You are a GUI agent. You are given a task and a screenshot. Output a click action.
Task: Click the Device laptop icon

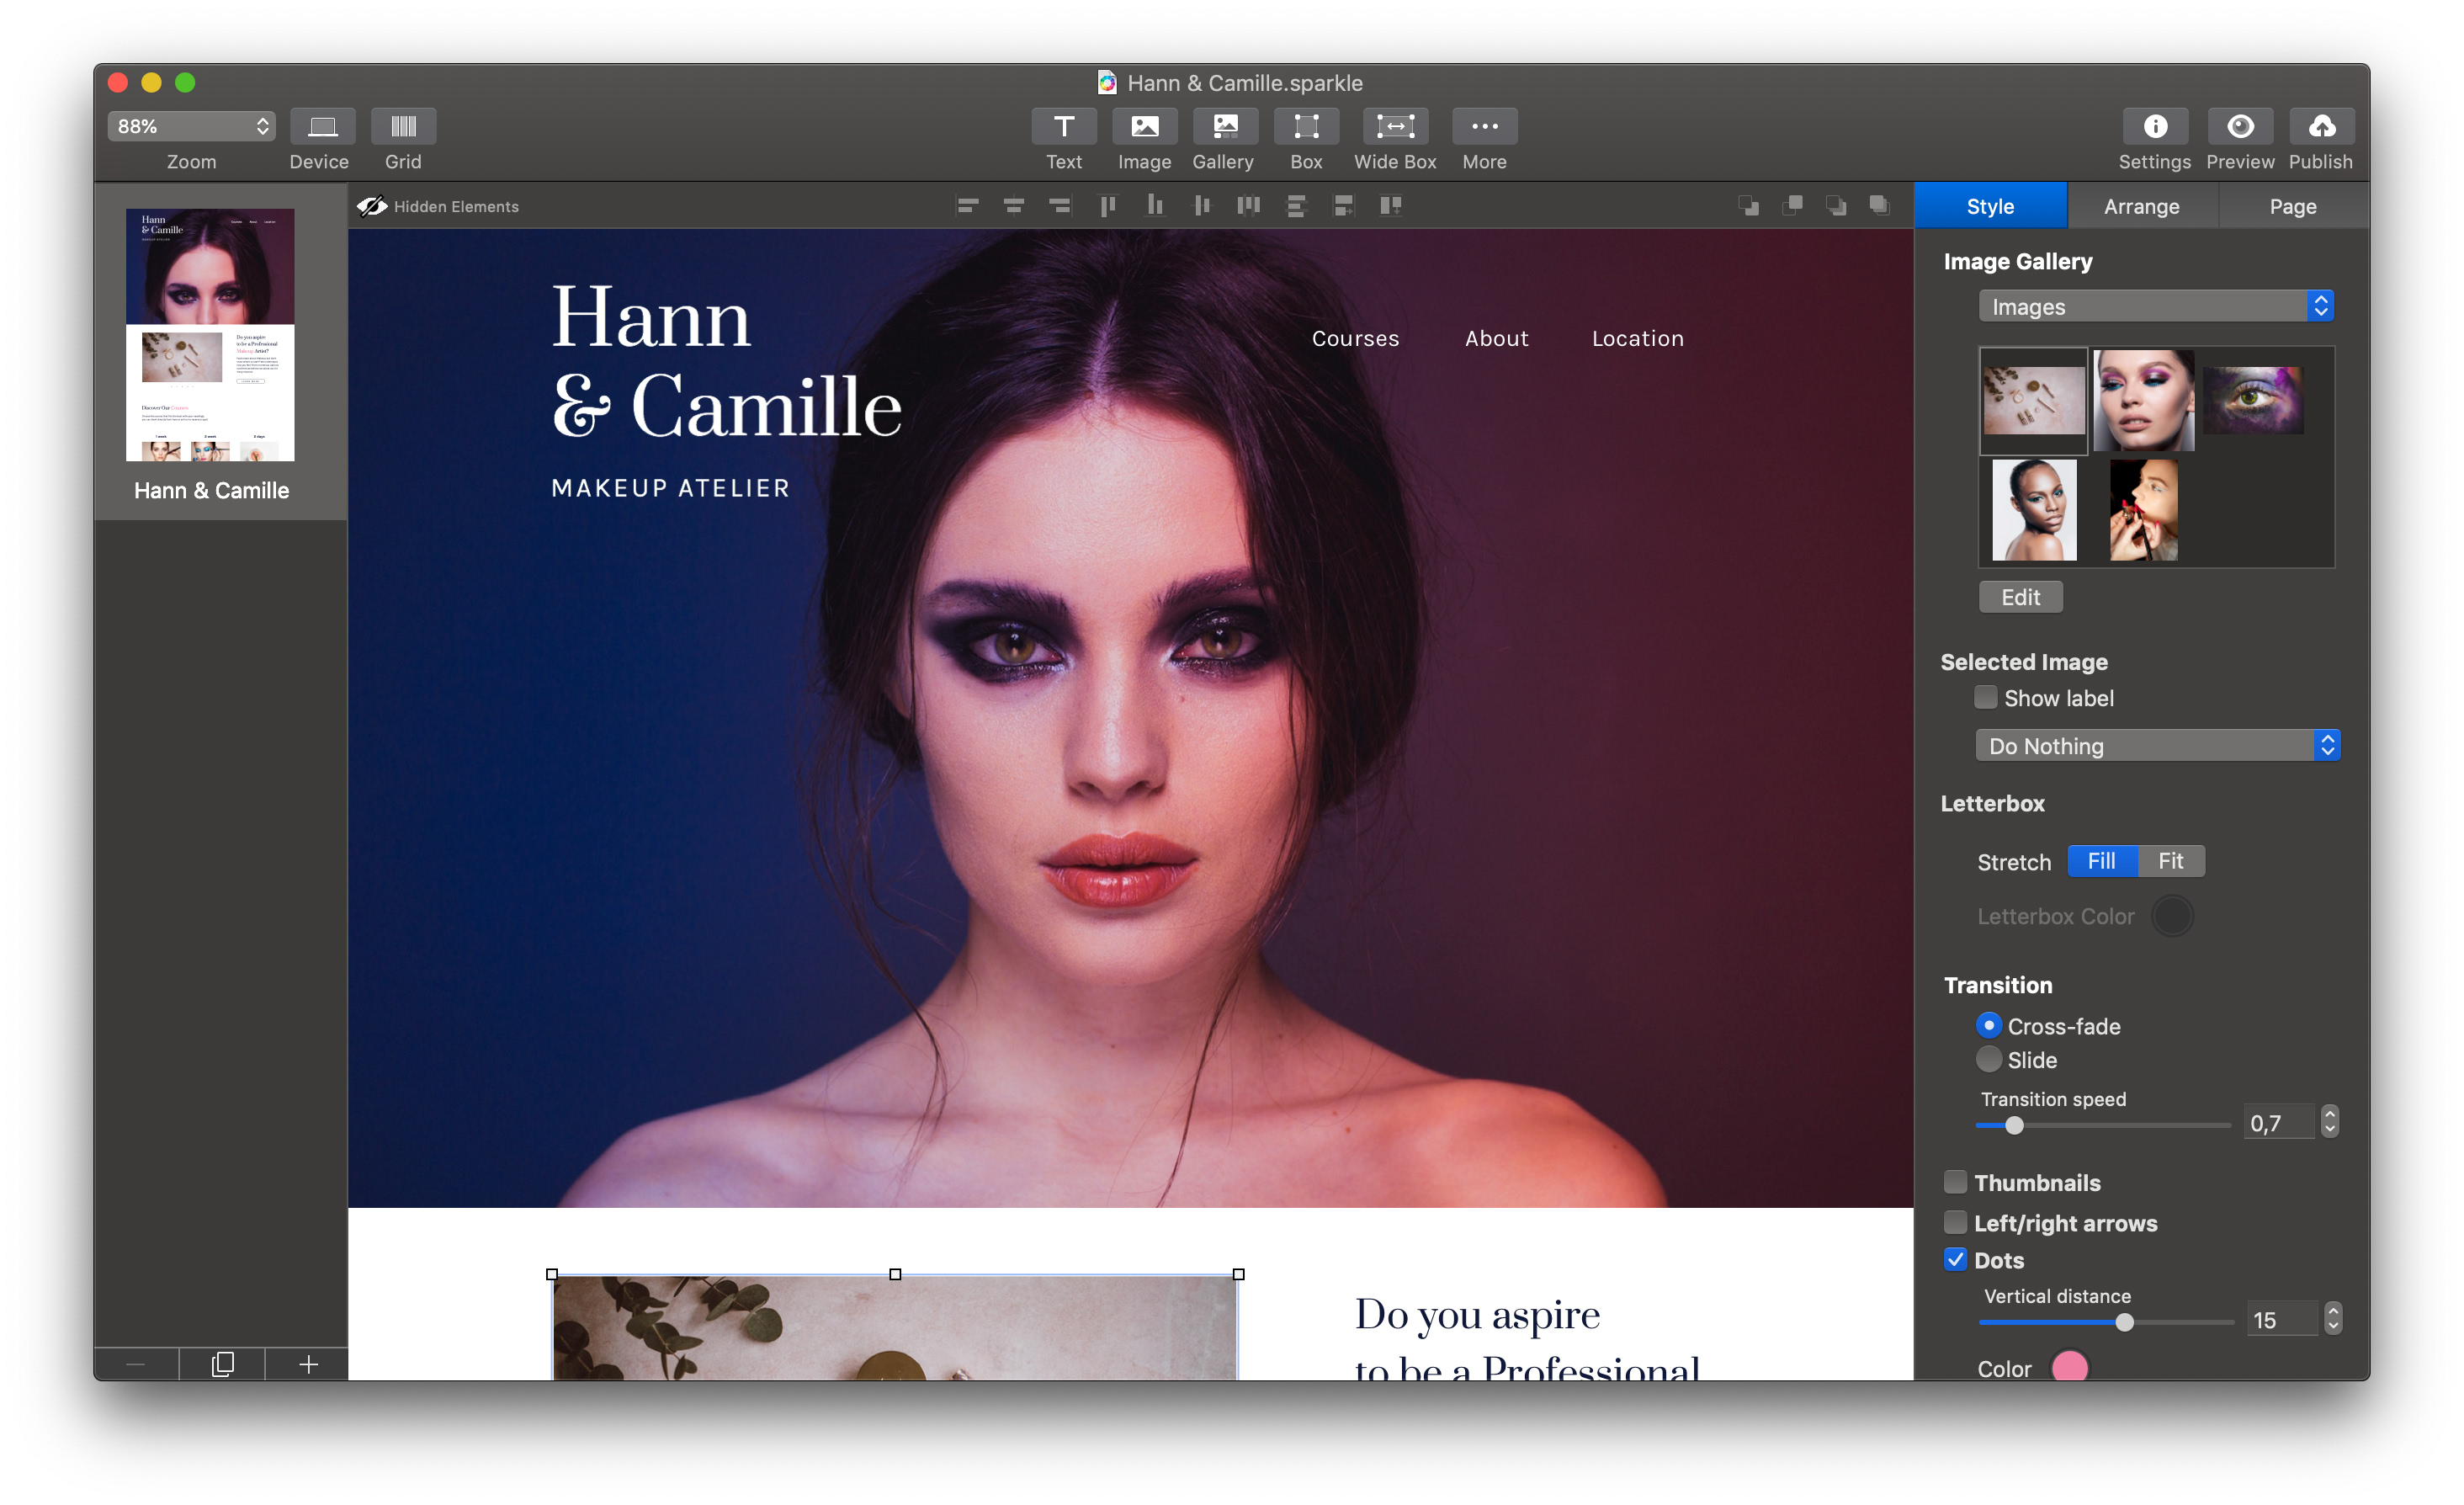322,127
